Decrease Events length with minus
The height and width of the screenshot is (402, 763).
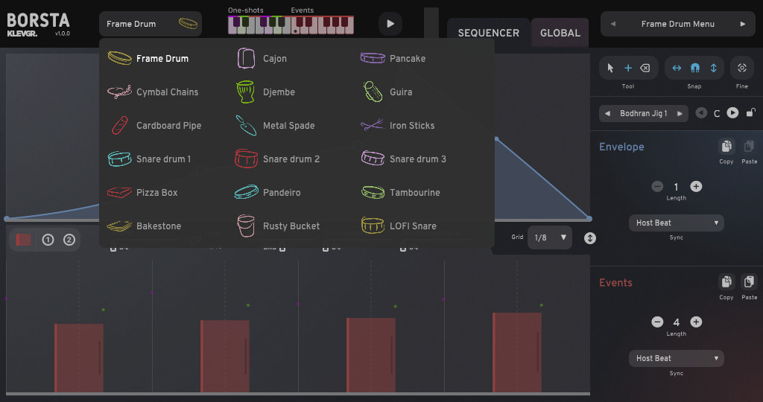(657, 322)
